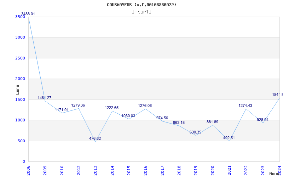
Task: Click the 2013 x-axis tick label
Action: tap(96, 170)
